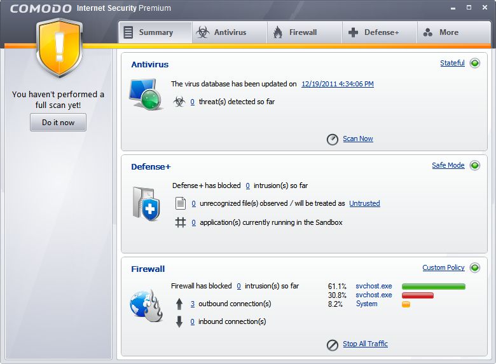Image resolution: width=496 pixels, height=364 pixels.
Task: Click Stop All Traffic link
Action: 366,344
